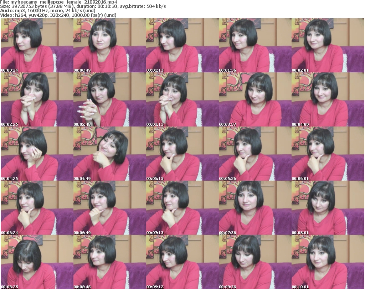The width and height of the screenshot is (365, 289).
Task: Click the 'Audio: mp3, 16000 Hz' line
Action: pyautogui.click(x=48, y=11)
